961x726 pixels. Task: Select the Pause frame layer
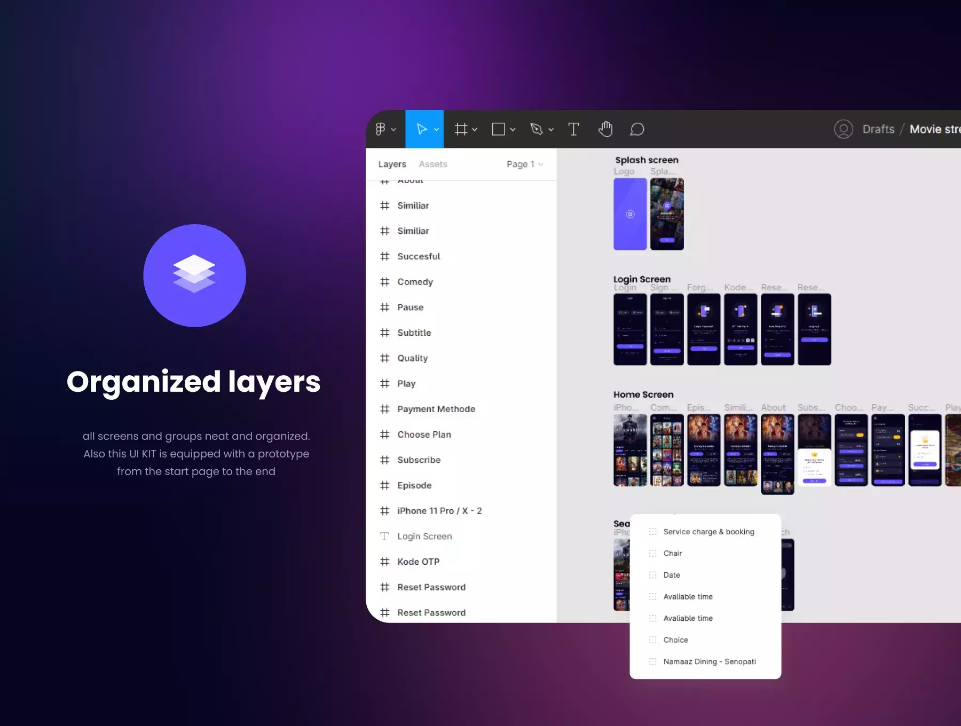(x=461, y=307)
